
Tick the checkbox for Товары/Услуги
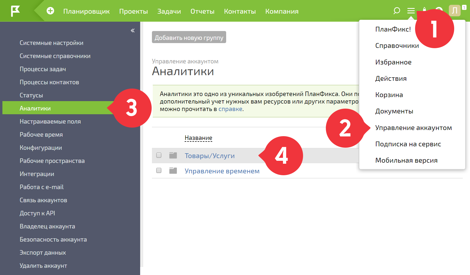pyautogui.click(x=159, y=155)
